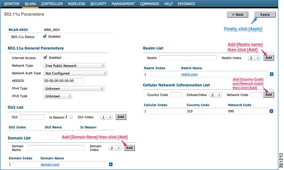Open the blue dropdown icon for cellular row 310
The height and width of the screenshot is (170, 284).
(x=271, y=111)
